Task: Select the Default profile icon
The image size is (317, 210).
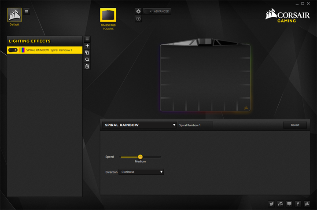Action: (15, 15)
